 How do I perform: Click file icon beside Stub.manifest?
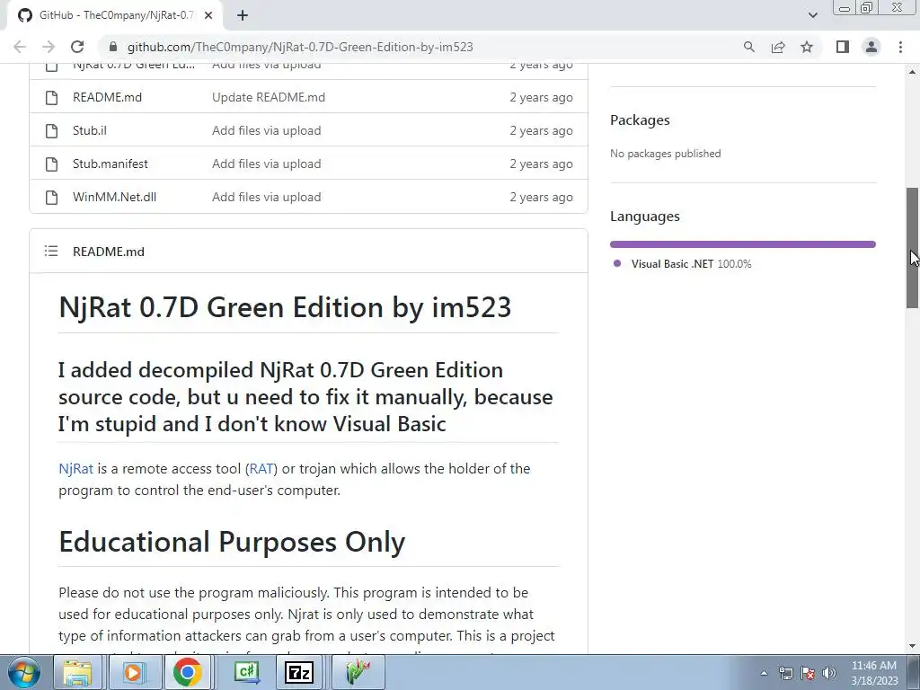coord(51,164)
